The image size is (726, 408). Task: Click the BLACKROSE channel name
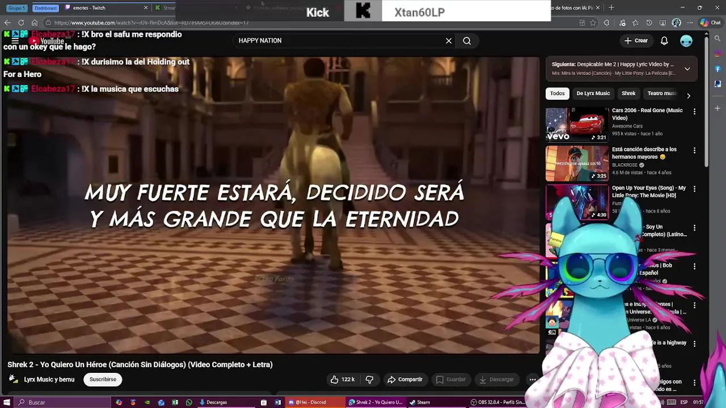click(625, 165)
